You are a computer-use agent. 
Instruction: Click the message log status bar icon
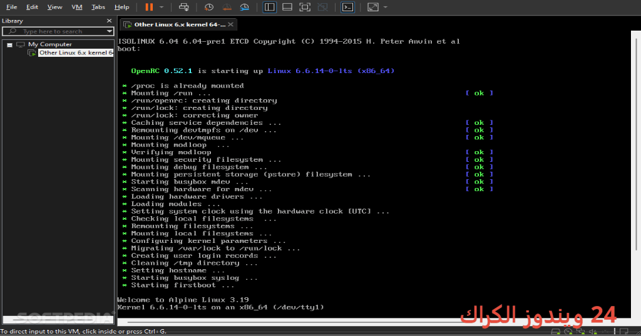pos(623,332)
